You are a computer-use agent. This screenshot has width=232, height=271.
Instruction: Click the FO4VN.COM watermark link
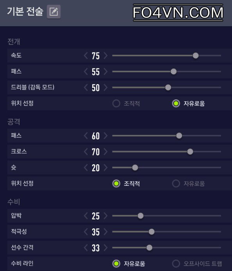(x=178, y=13)
